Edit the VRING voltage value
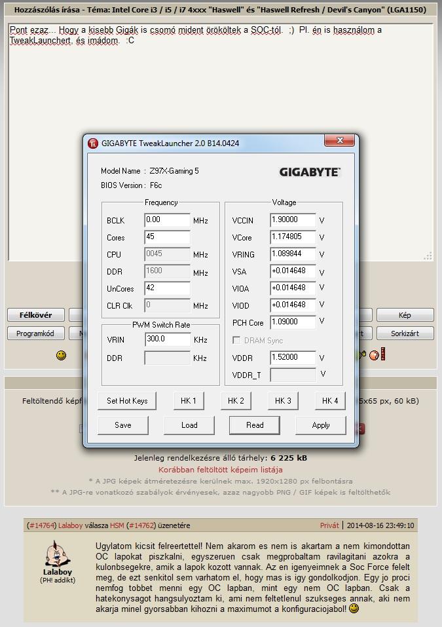The width and height of the screenshot is (442, 627). (293, 254)
